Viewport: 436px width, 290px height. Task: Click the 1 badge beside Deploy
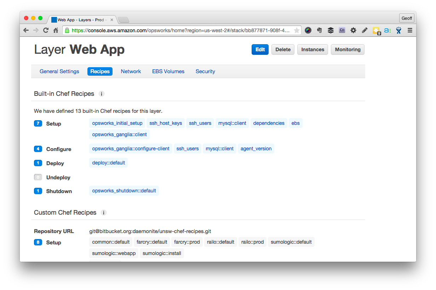(38, 163)
